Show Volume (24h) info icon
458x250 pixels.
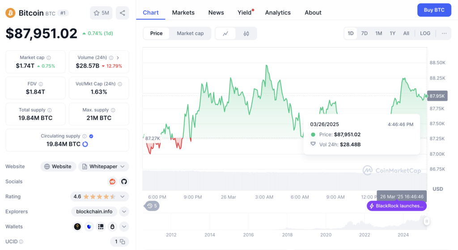tap(111, 58)
